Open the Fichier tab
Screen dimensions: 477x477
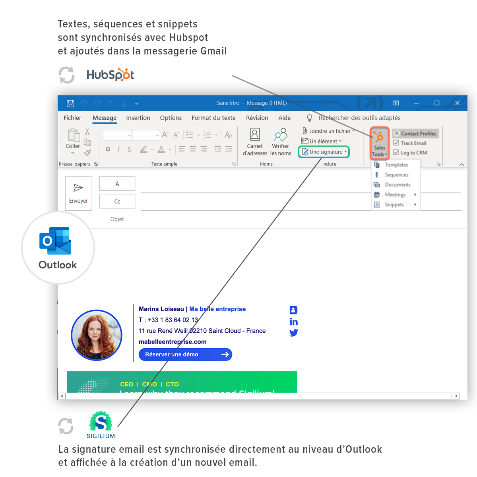tap(72, 118)
